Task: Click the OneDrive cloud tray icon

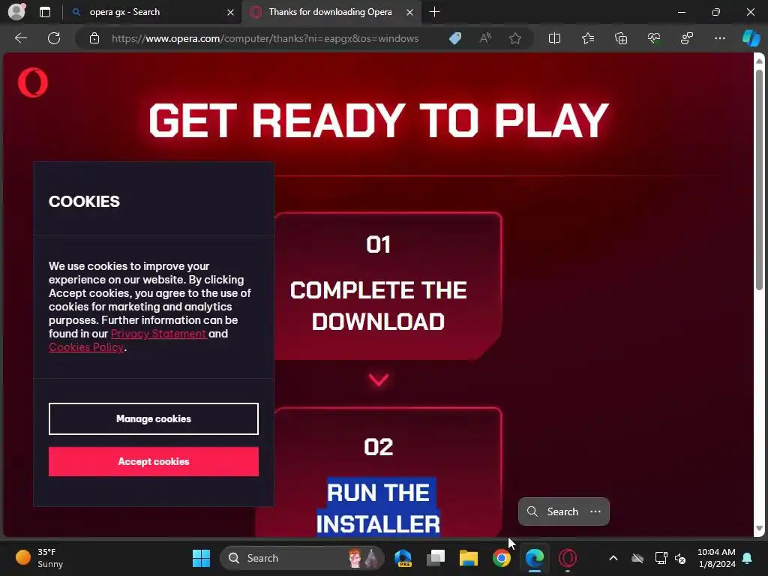Action: click(637, 558)
